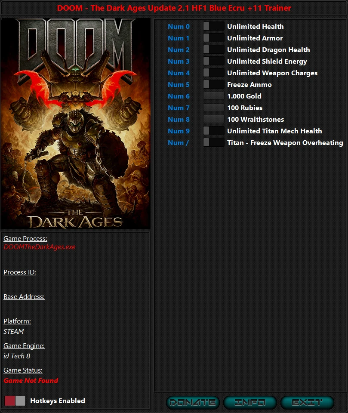Viewport: 348px width, 413px height.
Task: Toggle the 100 Wraithstones cheat
Action: (214, 119)
